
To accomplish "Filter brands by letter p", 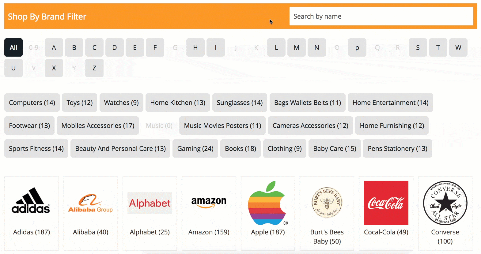I will point(357,47).
